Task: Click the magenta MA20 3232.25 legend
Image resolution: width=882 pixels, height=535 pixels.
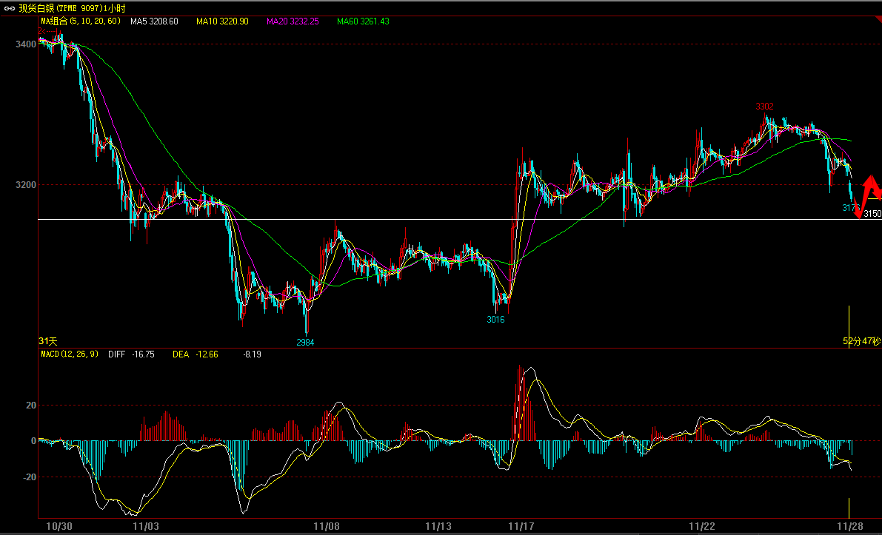Action: pyautogui.click(x=293, y=21)
